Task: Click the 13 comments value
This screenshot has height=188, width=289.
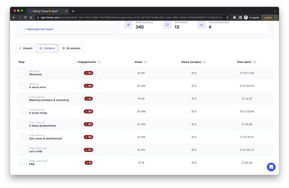Action: [177, 27]
